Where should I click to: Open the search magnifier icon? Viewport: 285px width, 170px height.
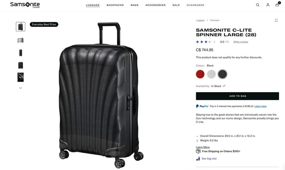pos(258,5)
